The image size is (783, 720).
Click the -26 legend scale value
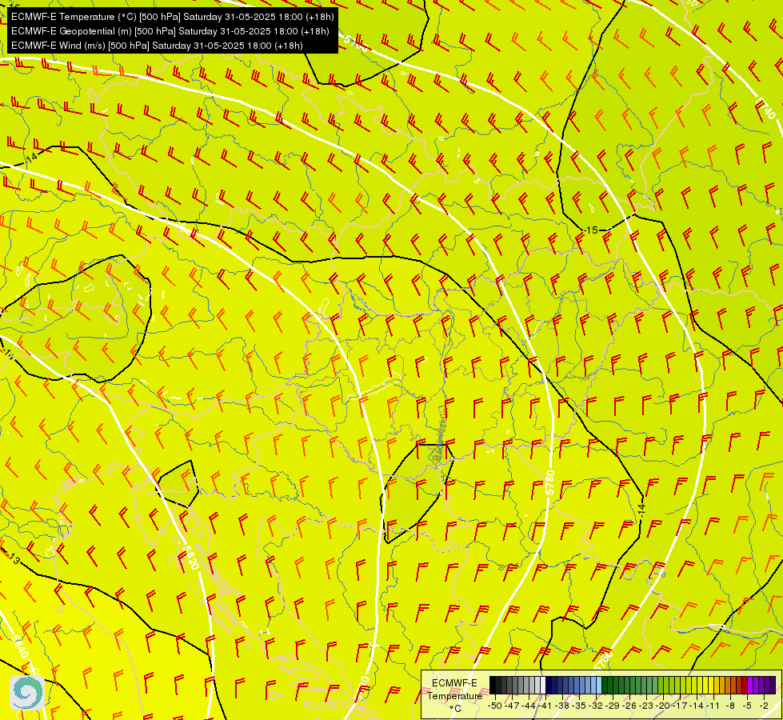(x=629, y=706)
